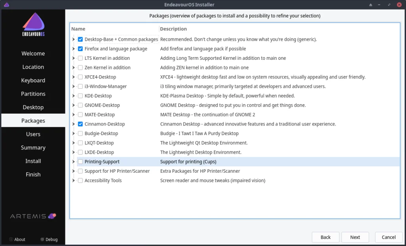The width and height of the screenshot is (406, 246).
Task: Check the LXQT-Desktop checkbox
Action: click(80, 143)
